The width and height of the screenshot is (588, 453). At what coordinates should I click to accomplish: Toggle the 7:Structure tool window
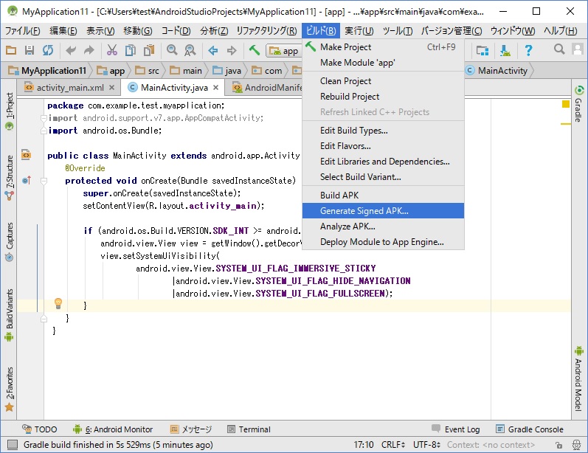pos(10,178)
